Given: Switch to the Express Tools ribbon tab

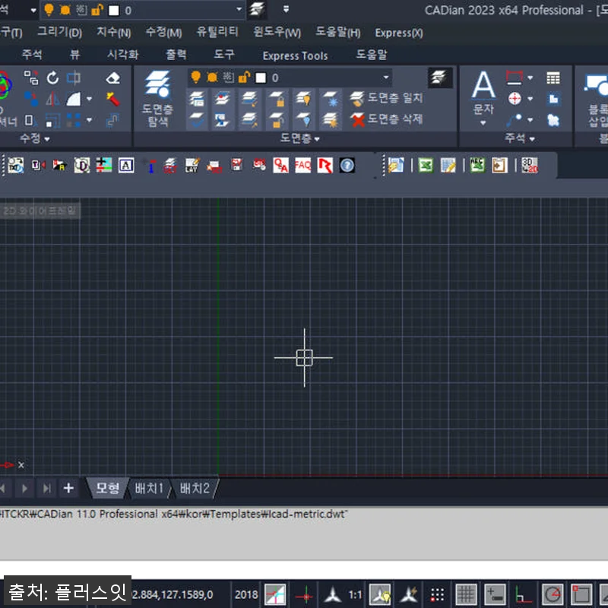Looking at the screenshot, I should click(295, 55).
